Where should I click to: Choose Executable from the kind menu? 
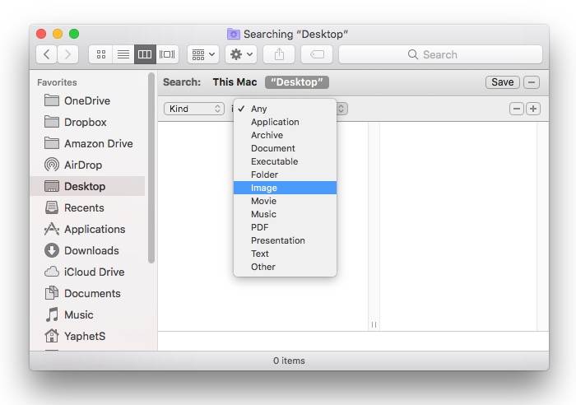pyautogui.click(x=285, y=161)
